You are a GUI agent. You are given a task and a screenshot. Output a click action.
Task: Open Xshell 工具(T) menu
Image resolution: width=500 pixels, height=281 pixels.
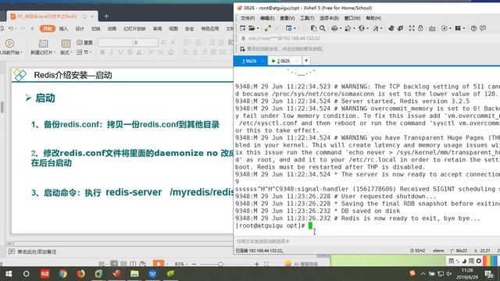pos(307,18)
